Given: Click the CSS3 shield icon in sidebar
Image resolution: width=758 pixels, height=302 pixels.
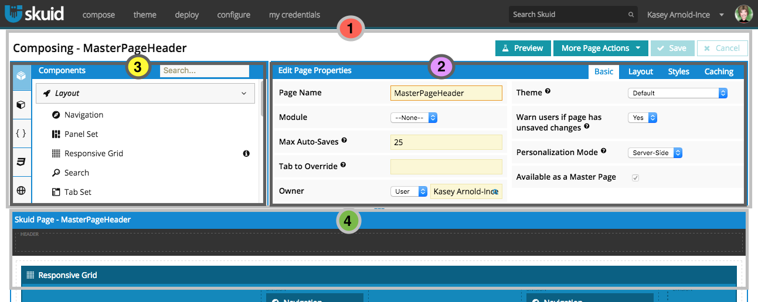Looking at the screenshot, I should coord(21,162).
